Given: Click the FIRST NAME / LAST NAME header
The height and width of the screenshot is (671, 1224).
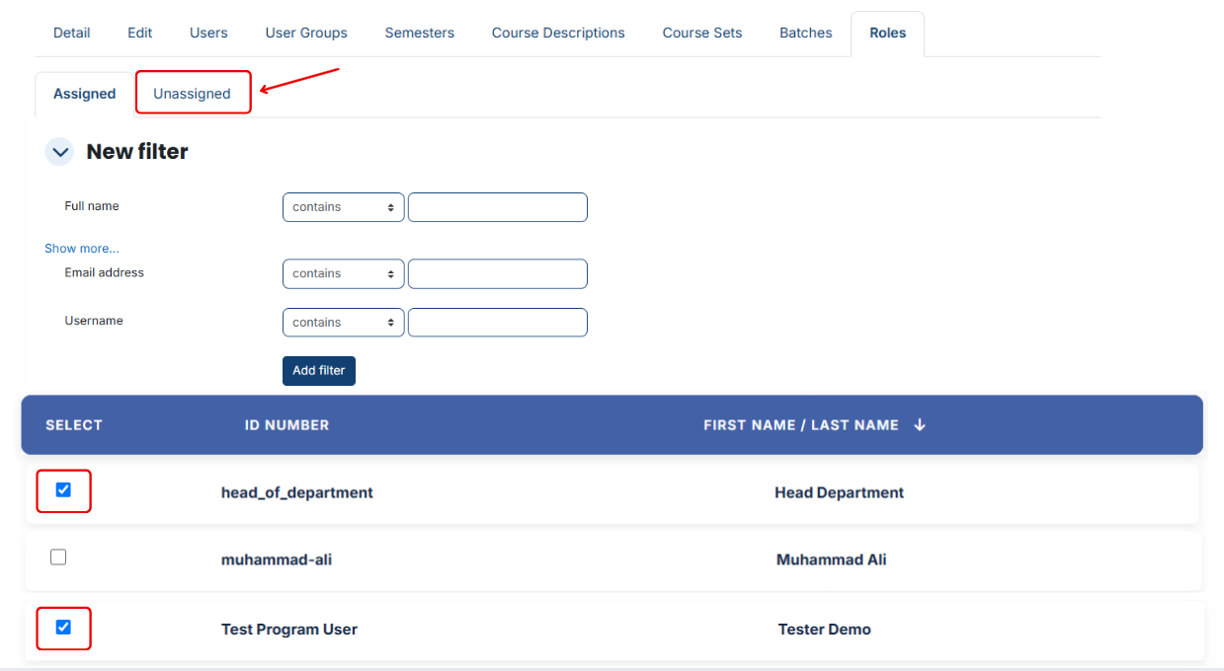Looking at the screenshot, I should [801, 425].
